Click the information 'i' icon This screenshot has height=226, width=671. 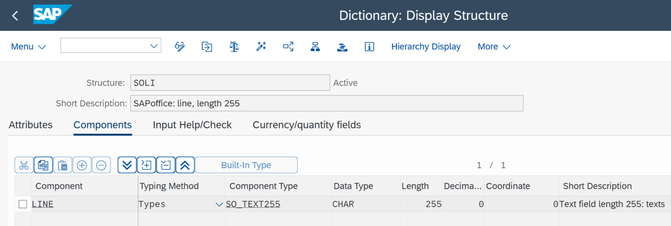click(369, 47)
